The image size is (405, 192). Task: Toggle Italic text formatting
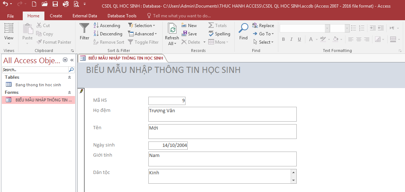point(291,39)
